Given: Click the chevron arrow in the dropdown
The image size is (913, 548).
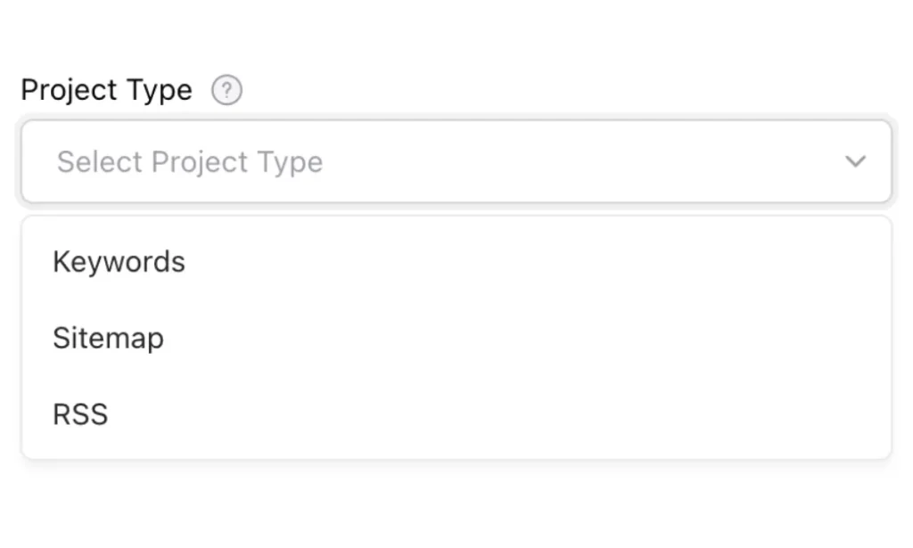Looking at the screenshot, I should coord(855,161).
